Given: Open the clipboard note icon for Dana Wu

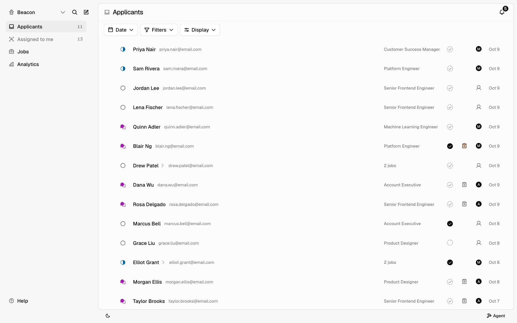Looking at the screenshot, I should (464, 185).
